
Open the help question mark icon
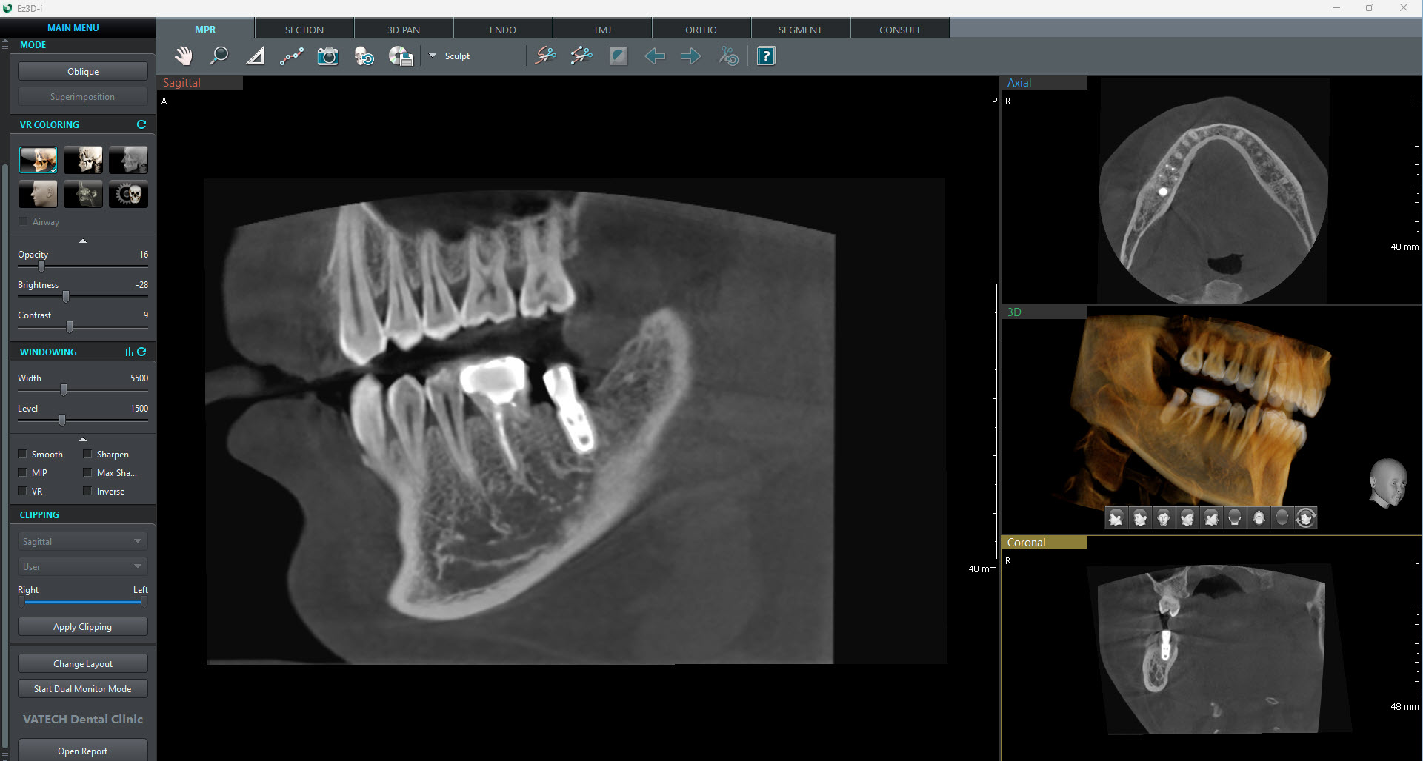(766, 56)
